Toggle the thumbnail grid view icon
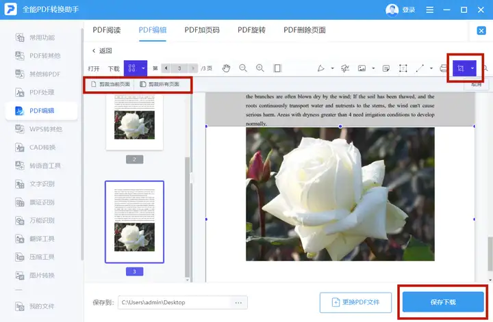Viewport: 493px width, 322px height. 131,68
